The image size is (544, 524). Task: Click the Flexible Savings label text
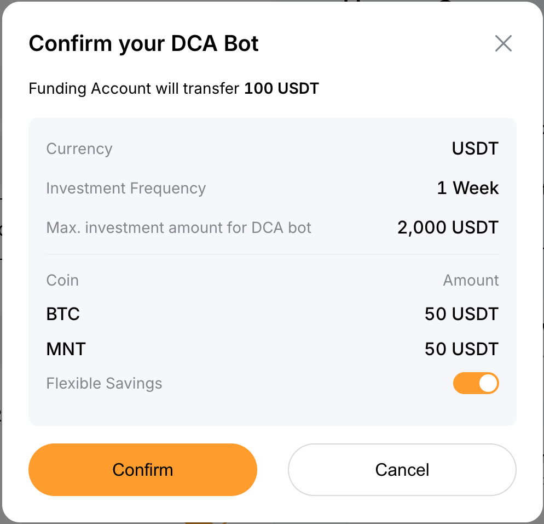[104, 383]
